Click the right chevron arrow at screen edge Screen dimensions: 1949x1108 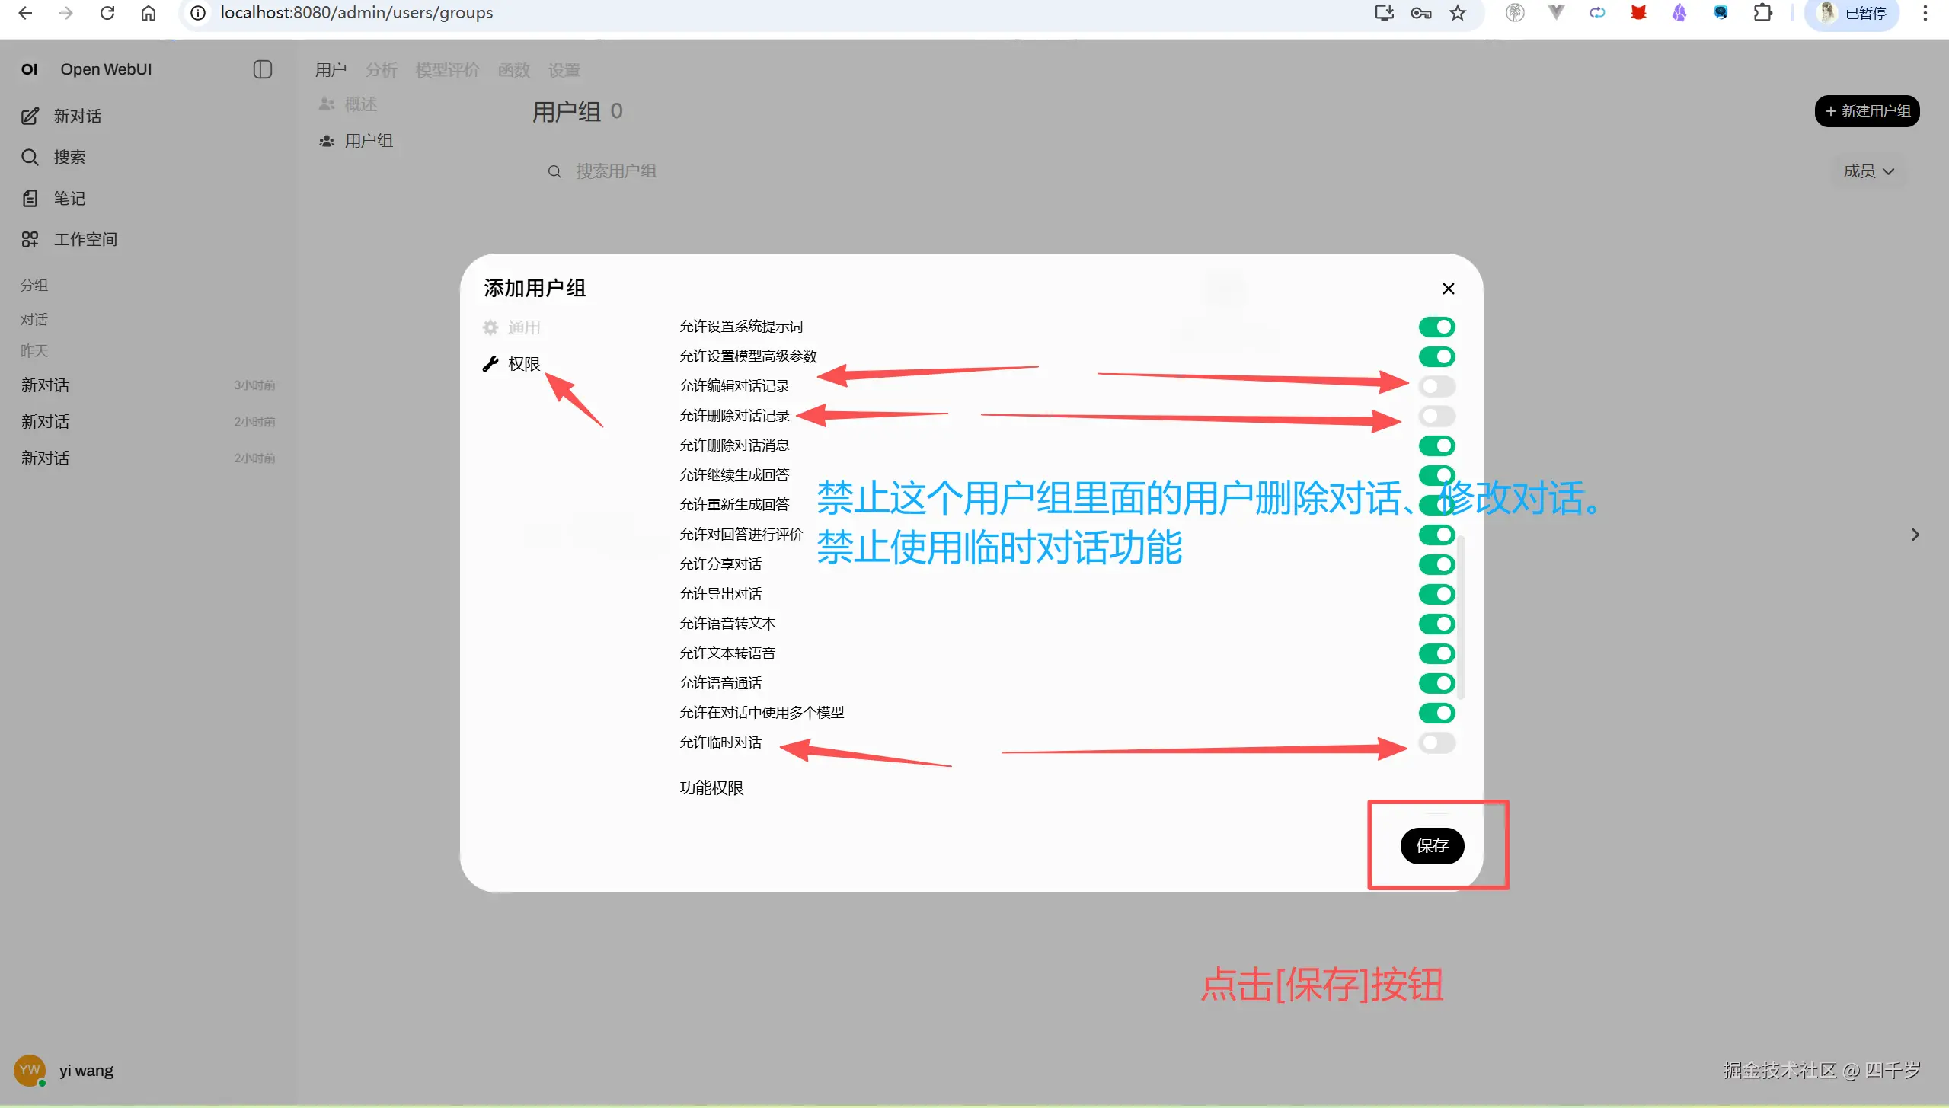pos(1915,534)
